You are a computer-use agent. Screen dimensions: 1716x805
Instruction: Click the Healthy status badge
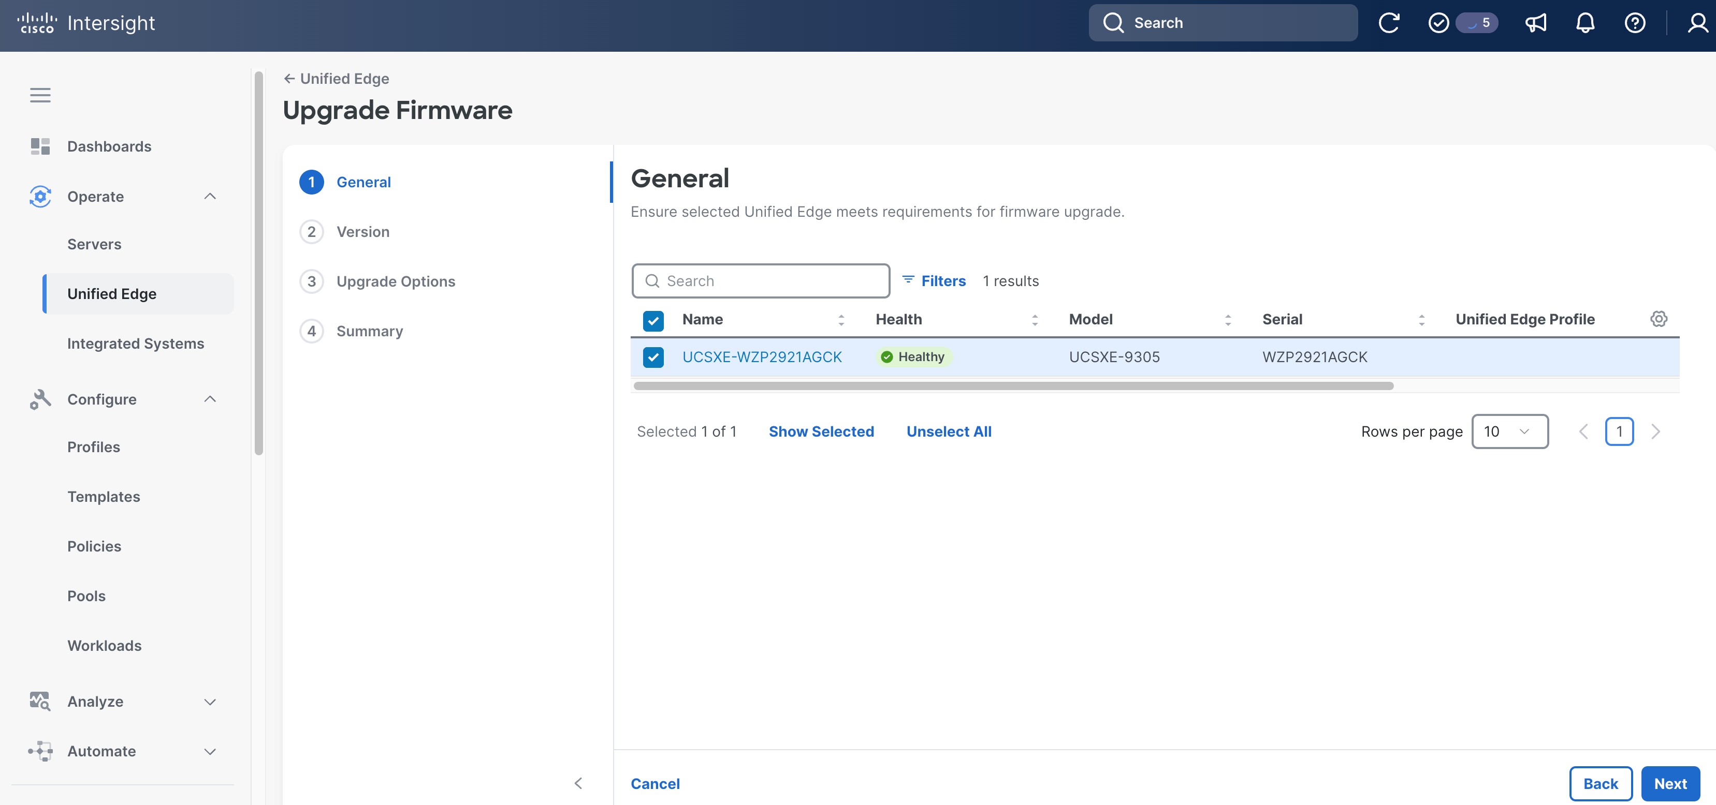click(x=914, y=357)
